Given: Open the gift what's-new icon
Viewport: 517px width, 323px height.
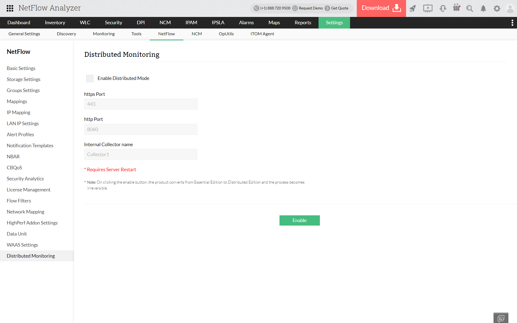Looking at the screenshot, I should (x=456, y=8).
